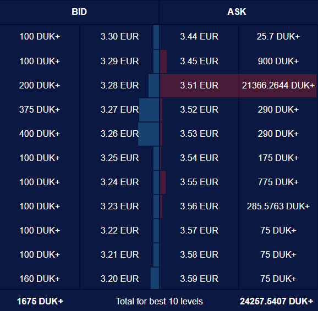
Task: Click the 375 DUK+ bid volume
Action: pos(40,109)
